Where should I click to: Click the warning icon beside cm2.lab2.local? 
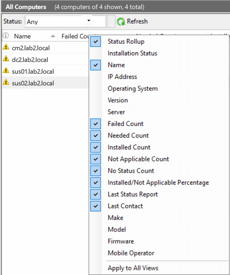coord(6,47)
